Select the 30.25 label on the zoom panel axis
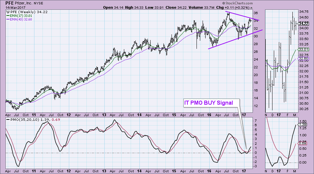This screenshot has height=174, width=314. point(304,109)
